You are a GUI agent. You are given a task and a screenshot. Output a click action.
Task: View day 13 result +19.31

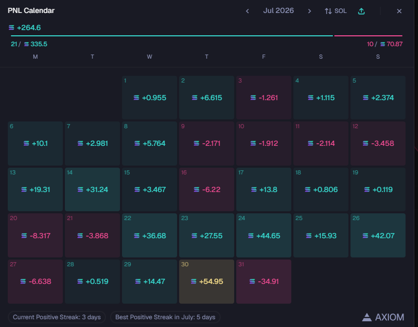[35, 189]
